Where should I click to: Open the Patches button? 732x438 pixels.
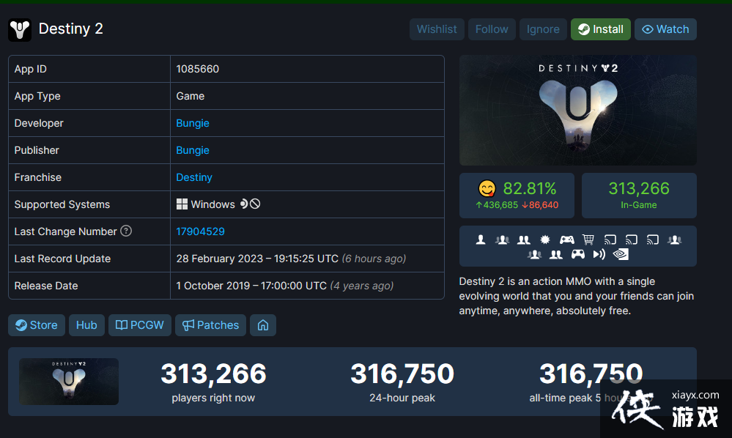coord(210,325)
